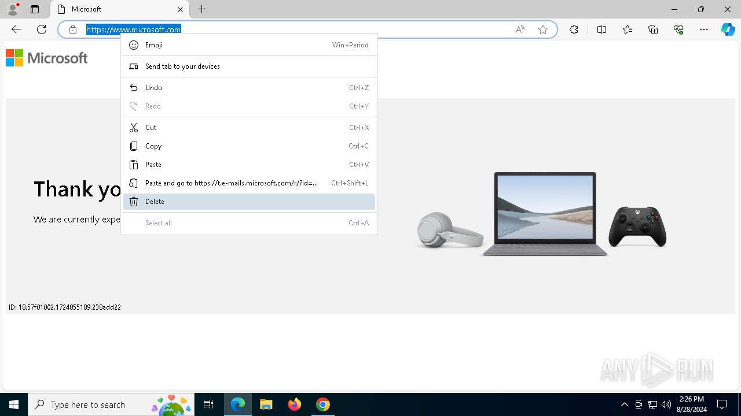
Task: Open Tab actions menu icon
Action: (35, 9)
